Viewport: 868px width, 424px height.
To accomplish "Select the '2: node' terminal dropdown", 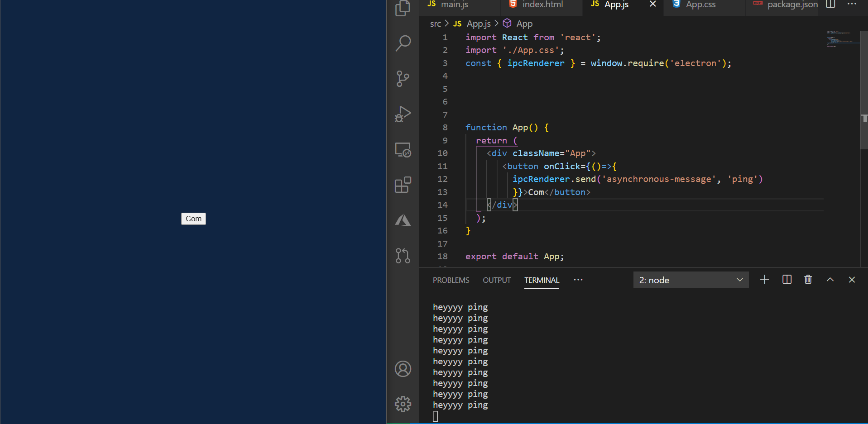I will (691, 280).
